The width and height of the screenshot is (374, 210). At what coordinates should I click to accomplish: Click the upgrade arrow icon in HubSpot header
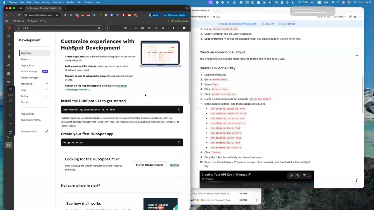pyautogui.click(x=125, y=28)
